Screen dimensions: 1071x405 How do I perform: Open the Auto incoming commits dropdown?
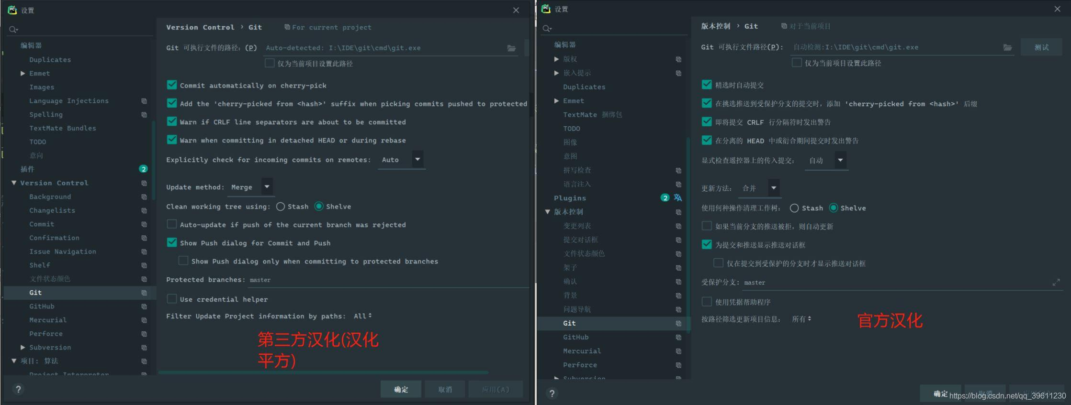pos(401,160)
